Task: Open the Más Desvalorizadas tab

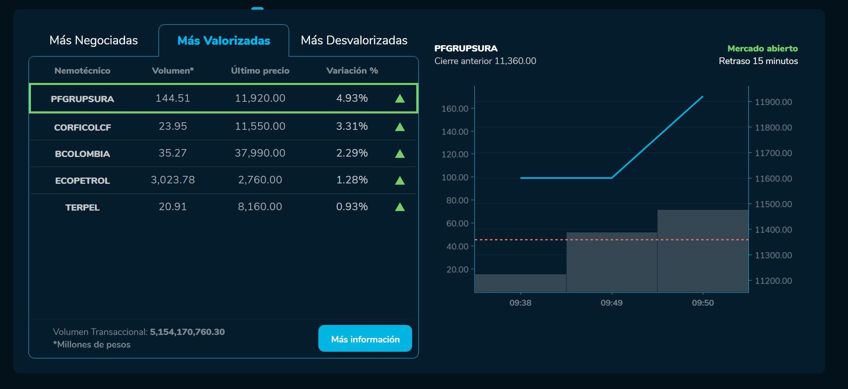Action: point(354,40)
